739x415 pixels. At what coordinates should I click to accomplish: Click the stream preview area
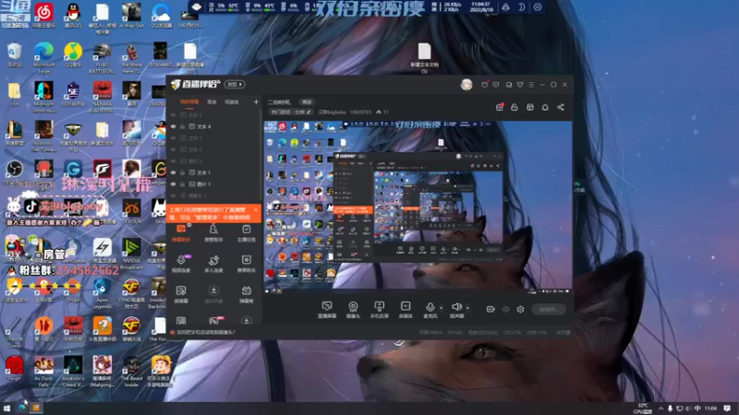point(418,205)
